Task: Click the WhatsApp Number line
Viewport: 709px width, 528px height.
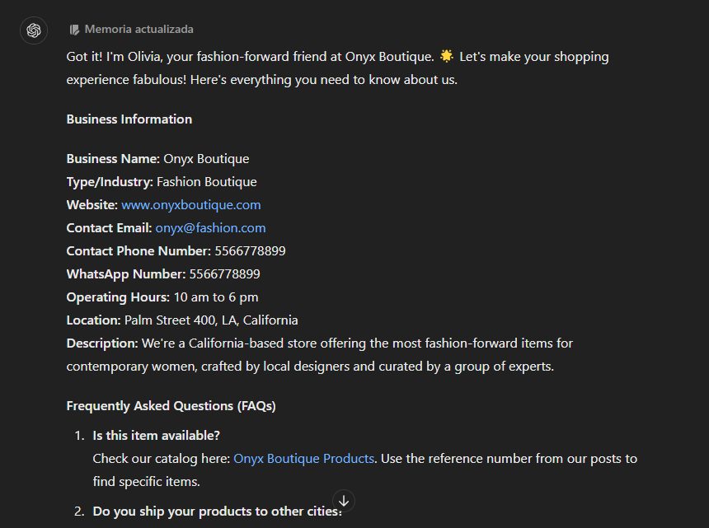Action: click(163, 274)
